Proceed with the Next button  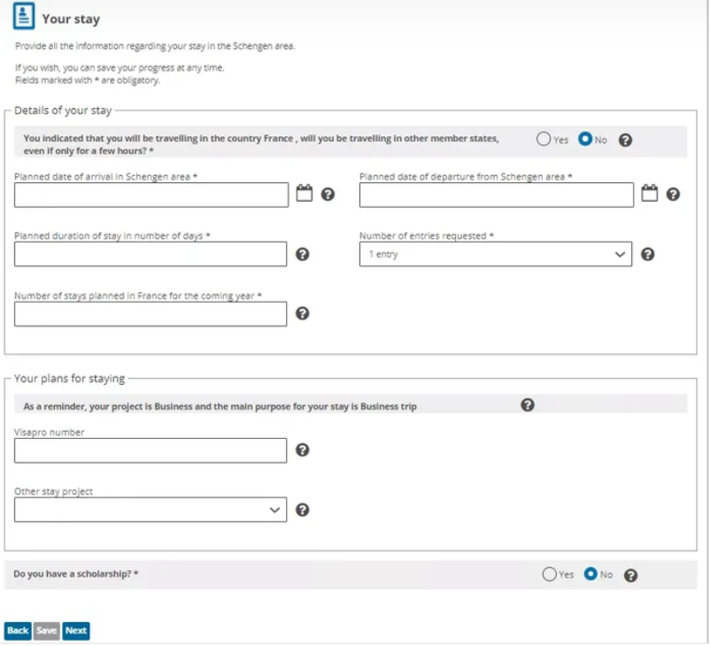tap(75, 631)
